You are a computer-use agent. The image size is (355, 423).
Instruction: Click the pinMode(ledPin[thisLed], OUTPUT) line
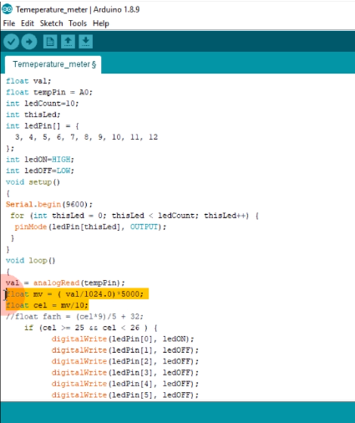(x=90, y=227)
